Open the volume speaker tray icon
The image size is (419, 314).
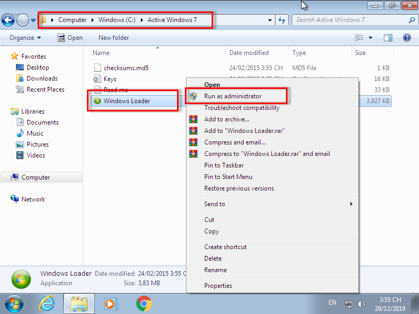point(361,304)
